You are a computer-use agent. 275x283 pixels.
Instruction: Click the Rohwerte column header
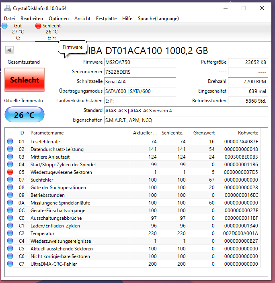tap(238, 133)
